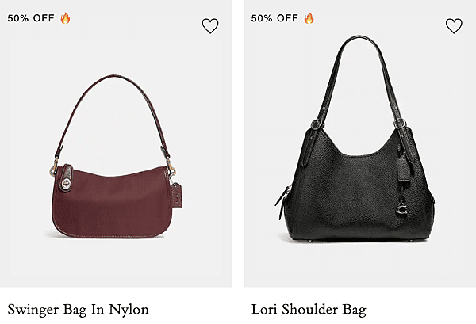Click left strap buckle ring on Lori bag

click(x=317, y=124)
